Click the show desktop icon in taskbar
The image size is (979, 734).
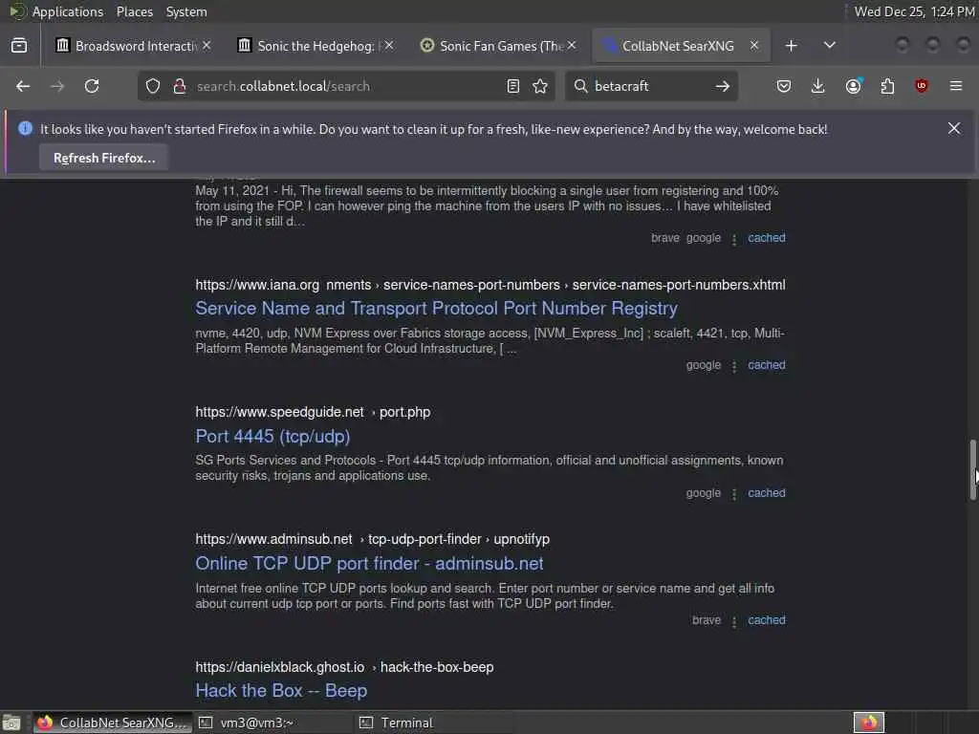(11, 723)
